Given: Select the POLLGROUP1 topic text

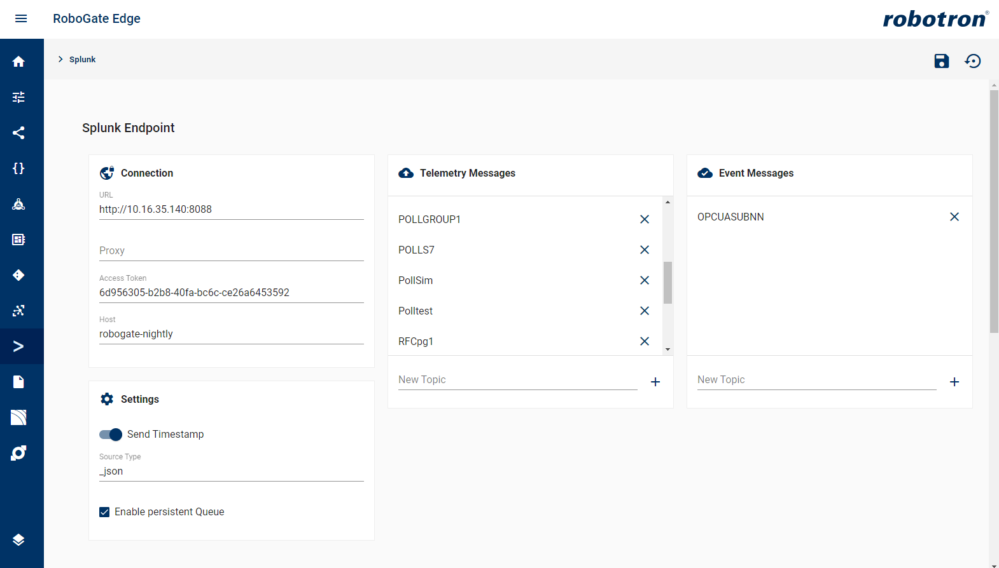Looking at the screenshot, I should pyautogui.click(x=430, y=219).
